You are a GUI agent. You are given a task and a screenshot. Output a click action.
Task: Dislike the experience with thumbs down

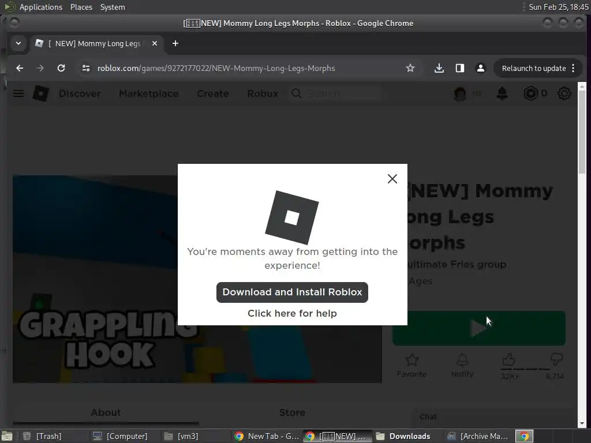coord(556,359)
